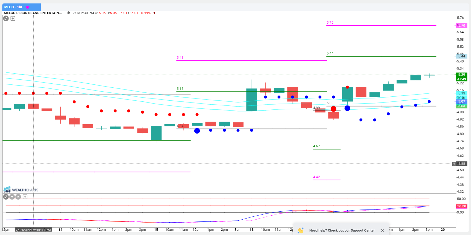Open the Support Center help message
The height and width of the screenshot is (235, 471).
click(x=342, y=230)
